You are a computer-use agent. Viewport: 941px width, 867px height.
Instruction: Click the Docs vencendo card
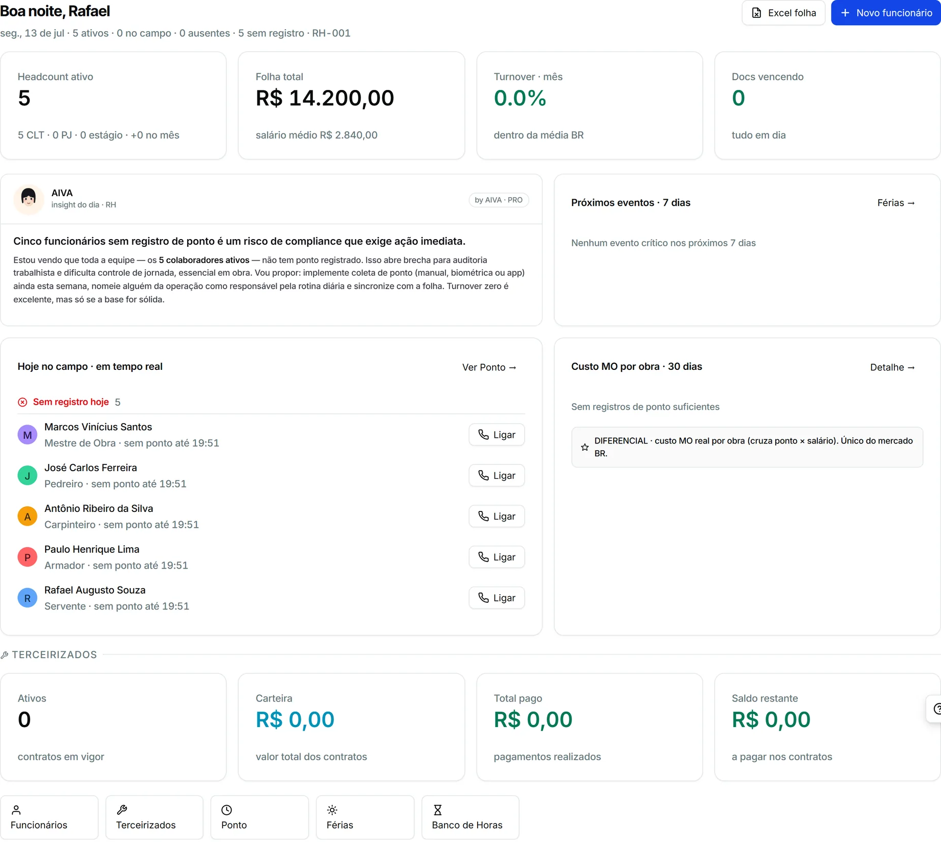827,105
